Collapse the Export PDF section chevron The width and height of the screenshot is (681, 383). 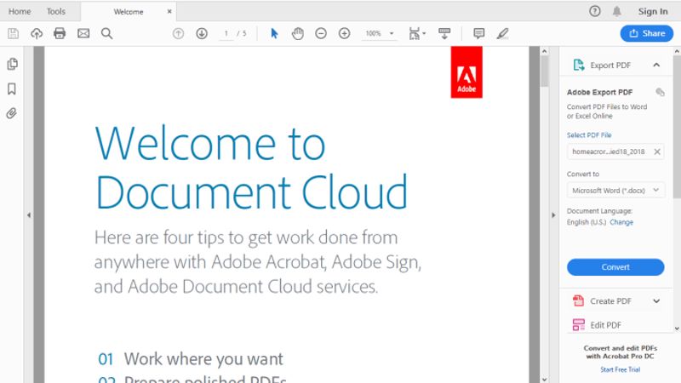click(x=656, y=66)
